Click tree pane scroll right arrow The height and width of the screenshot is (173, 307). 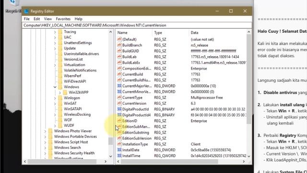point(106,161)
